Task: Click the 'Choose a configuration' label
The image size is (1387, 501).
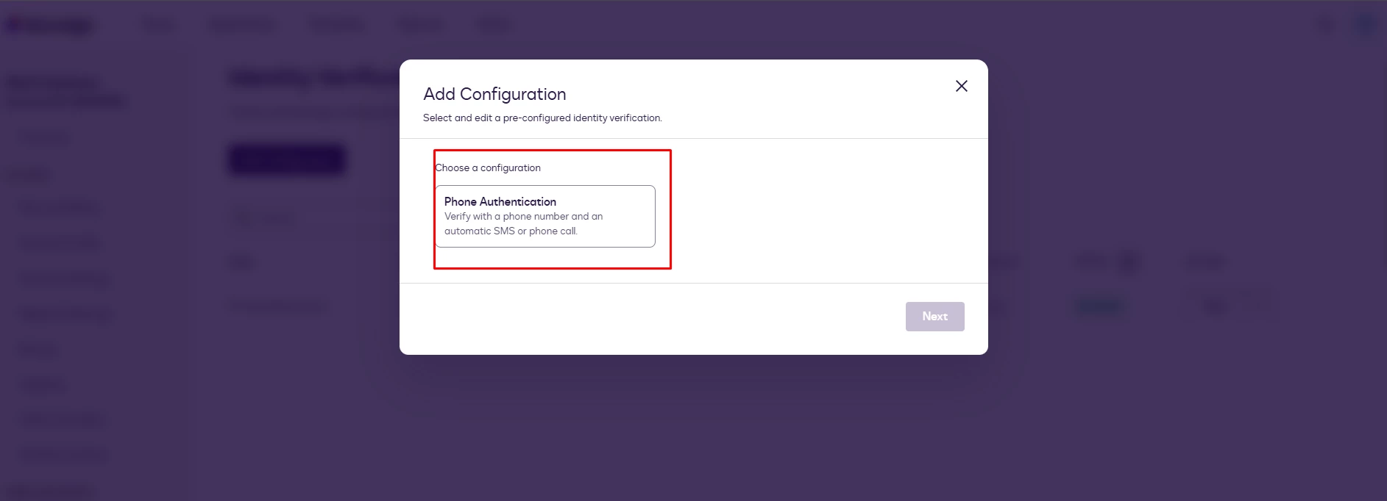Action: click(x=488, y=167)
